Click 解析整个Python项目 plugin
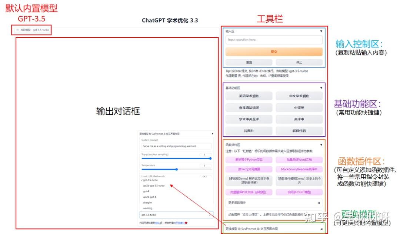The height and width of the screenshot is (234, 400). [249, 159]
